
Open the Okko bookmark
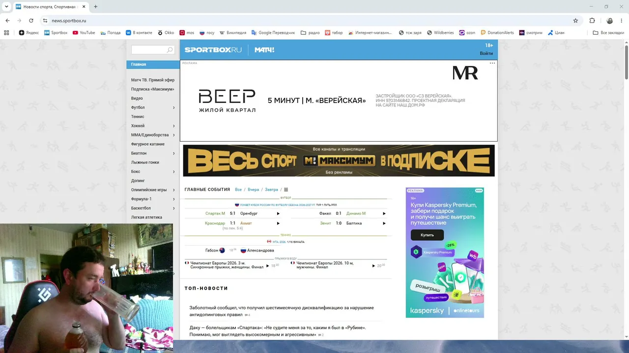166,33
